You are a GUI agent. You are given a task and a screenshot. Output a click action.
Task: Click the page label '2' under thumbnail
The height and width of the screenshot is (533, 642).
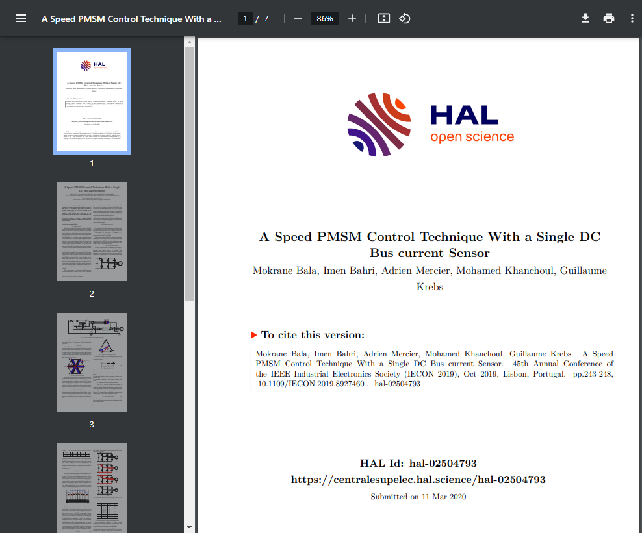(92, 293)
